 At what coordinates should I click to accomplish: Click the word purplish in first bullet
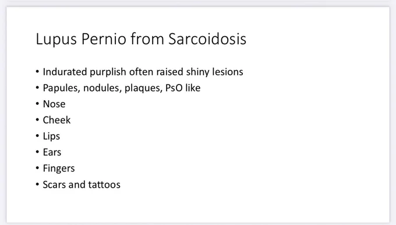coord(108,72)
